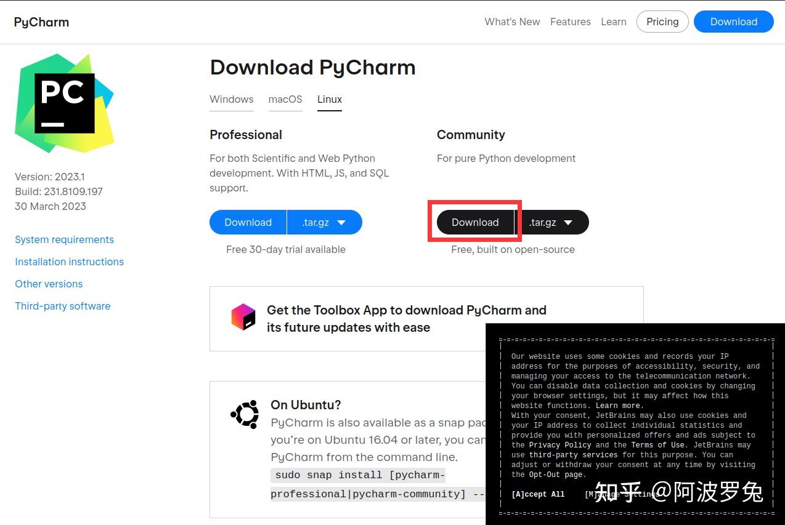View Other versions of PyCharm
The width and height of the screenshot is (785, 525).
[x=49, y=284]
